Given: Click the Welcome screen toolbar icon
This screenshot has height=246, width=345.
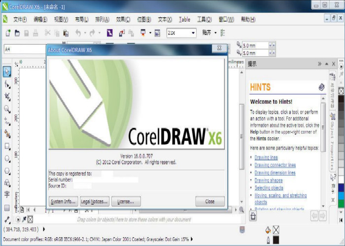Looking at the screenshot, I should pyautogui.click(x=157, y=33).
